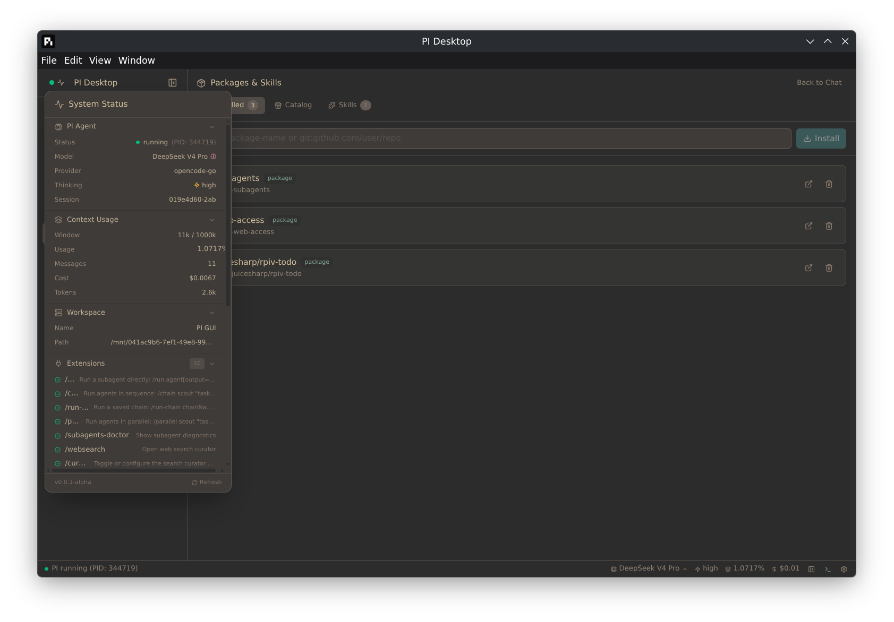The width and height of the screenshot is (894, 622).
Task: Click the /run-... saved chain extension row
Action: 135,408
